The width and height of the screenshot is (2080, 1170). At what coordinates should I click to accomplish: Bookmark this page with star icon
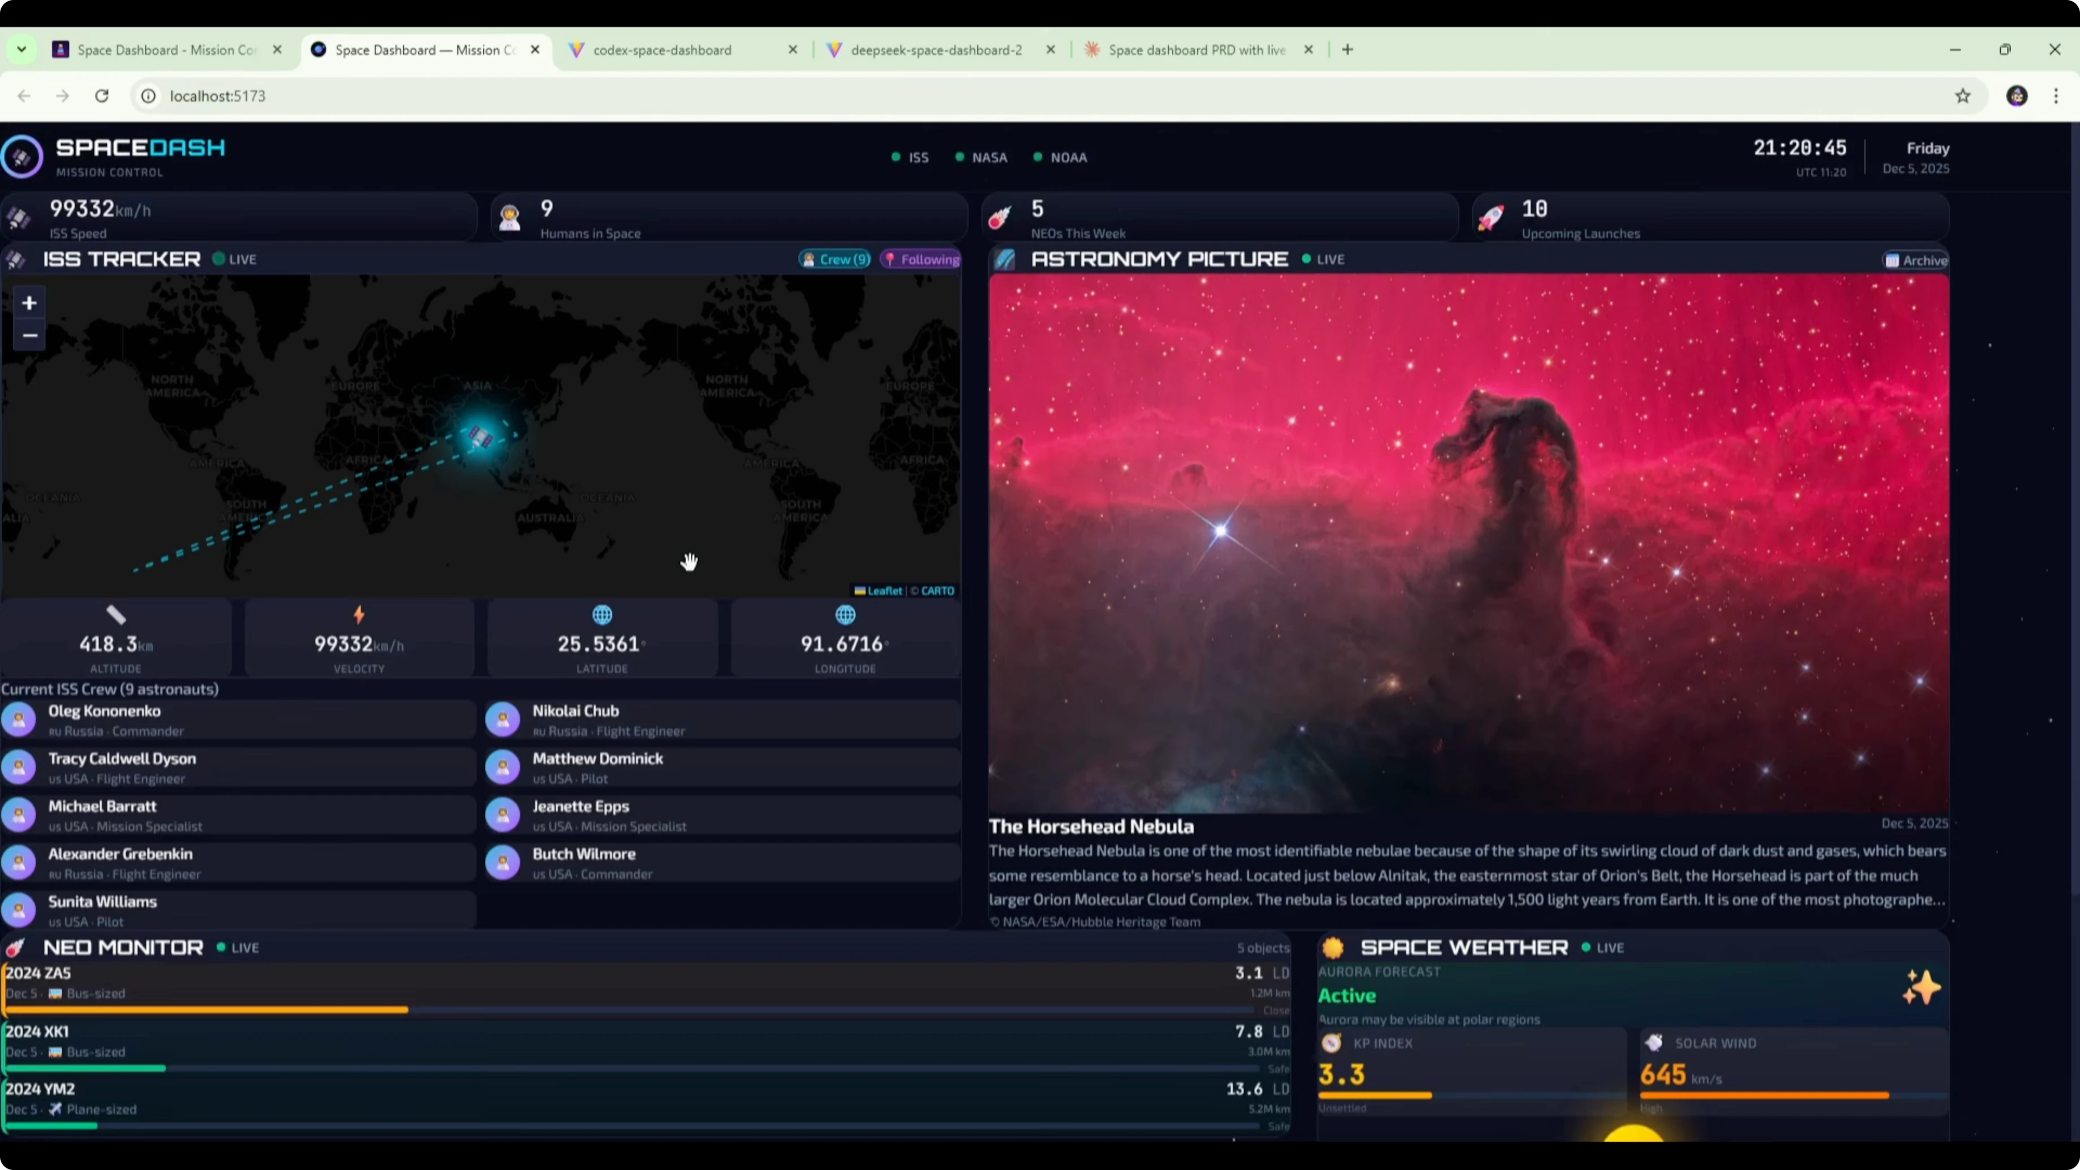click(x=1963, y=96)
